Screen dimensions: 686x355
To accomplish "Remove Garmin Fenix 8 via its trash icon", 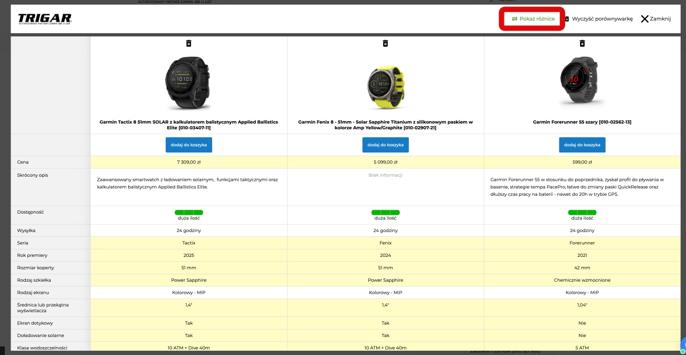I will [385, 43].
